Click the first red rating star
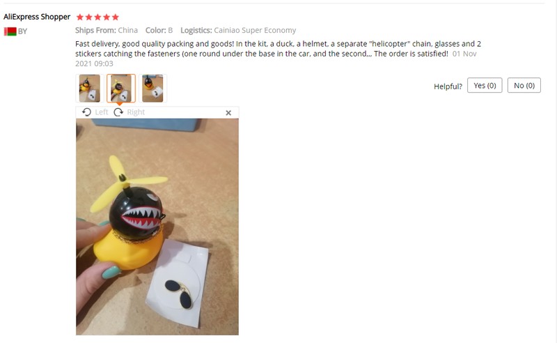Image resolution: width=557 pixels, height=343 pixels. [x=80, y=17]
